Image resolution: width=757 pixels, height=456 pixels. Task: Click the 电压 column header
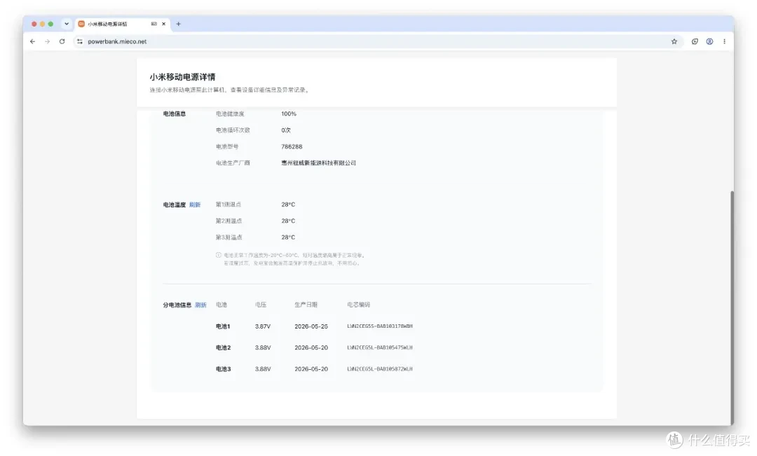(261, 305)
